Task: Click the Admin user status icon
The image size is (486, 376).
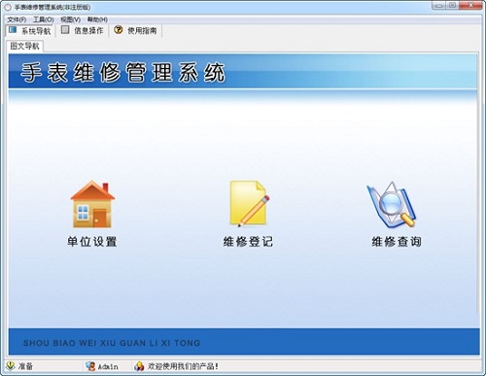Action: click(x=90, y=366)
